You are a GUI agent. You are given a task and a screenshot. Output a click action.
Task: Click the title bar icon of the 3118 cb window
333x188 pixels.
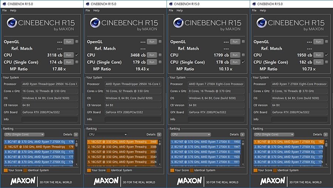tap(4, 4)
